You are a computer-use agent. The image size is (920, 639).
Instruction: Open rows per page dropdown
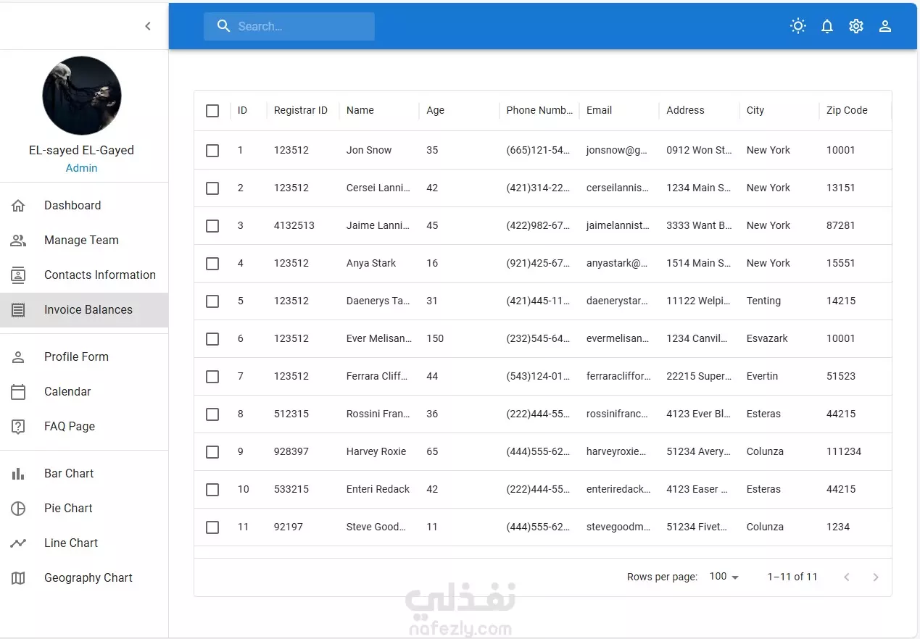pyautogui.click(x=724, y=577)
